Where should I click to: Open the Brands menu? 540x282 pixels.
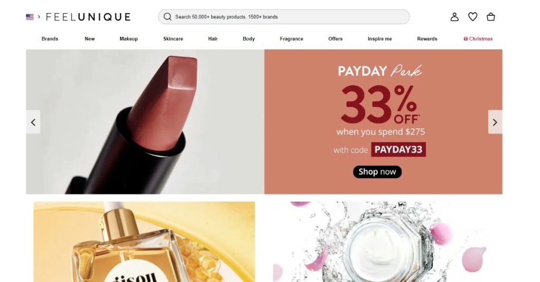(x=50, y=39)
